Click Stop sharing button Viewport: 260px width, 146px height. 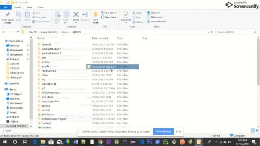click(x=163, y=131)
